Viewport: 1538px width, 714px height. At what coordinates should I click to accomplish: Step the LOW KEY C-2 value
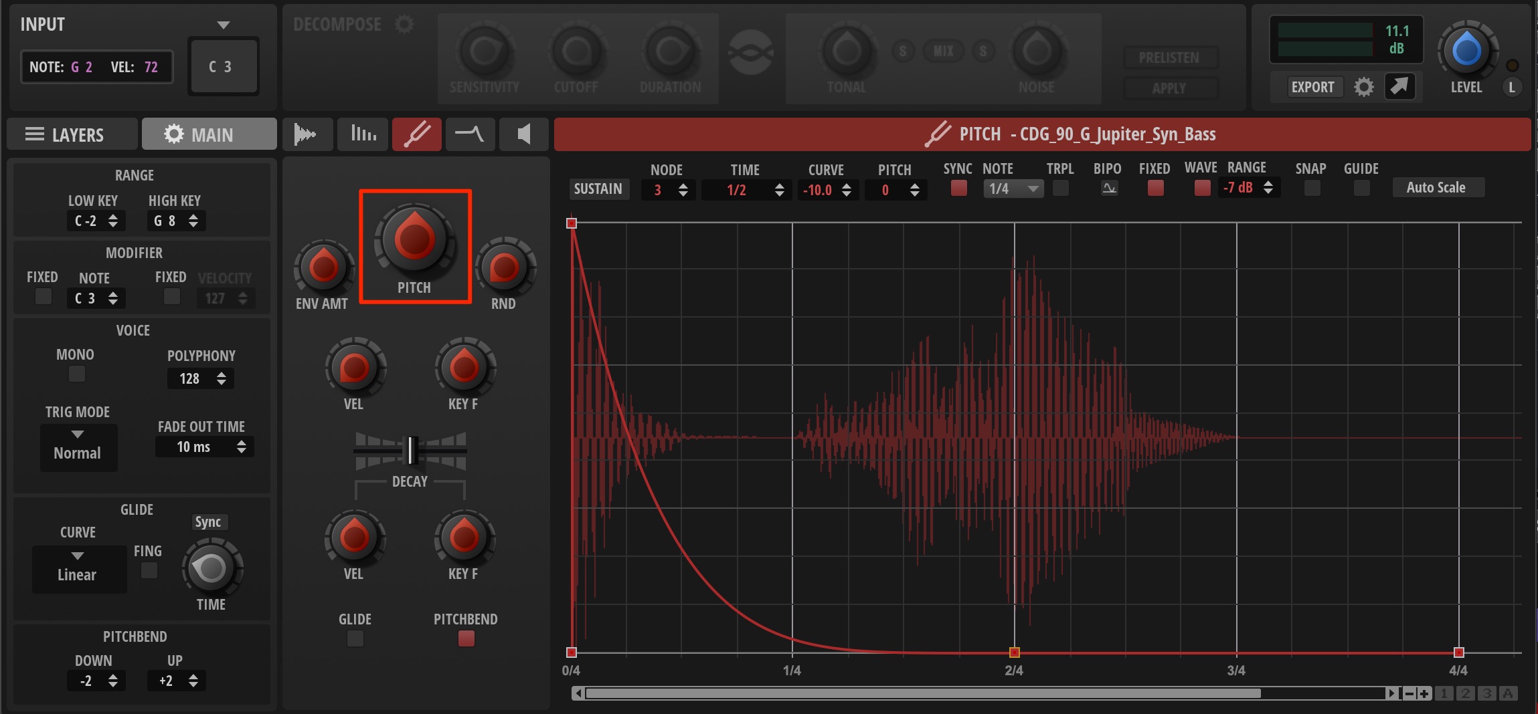tap(112, 221)
